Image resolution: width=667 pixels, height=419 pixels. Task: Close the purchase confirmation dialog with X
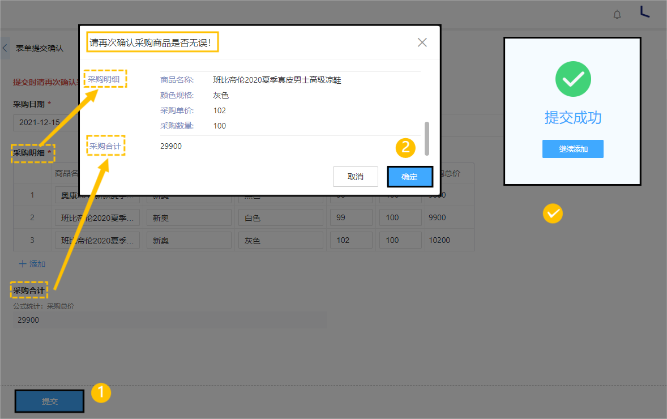pos(422,42)
